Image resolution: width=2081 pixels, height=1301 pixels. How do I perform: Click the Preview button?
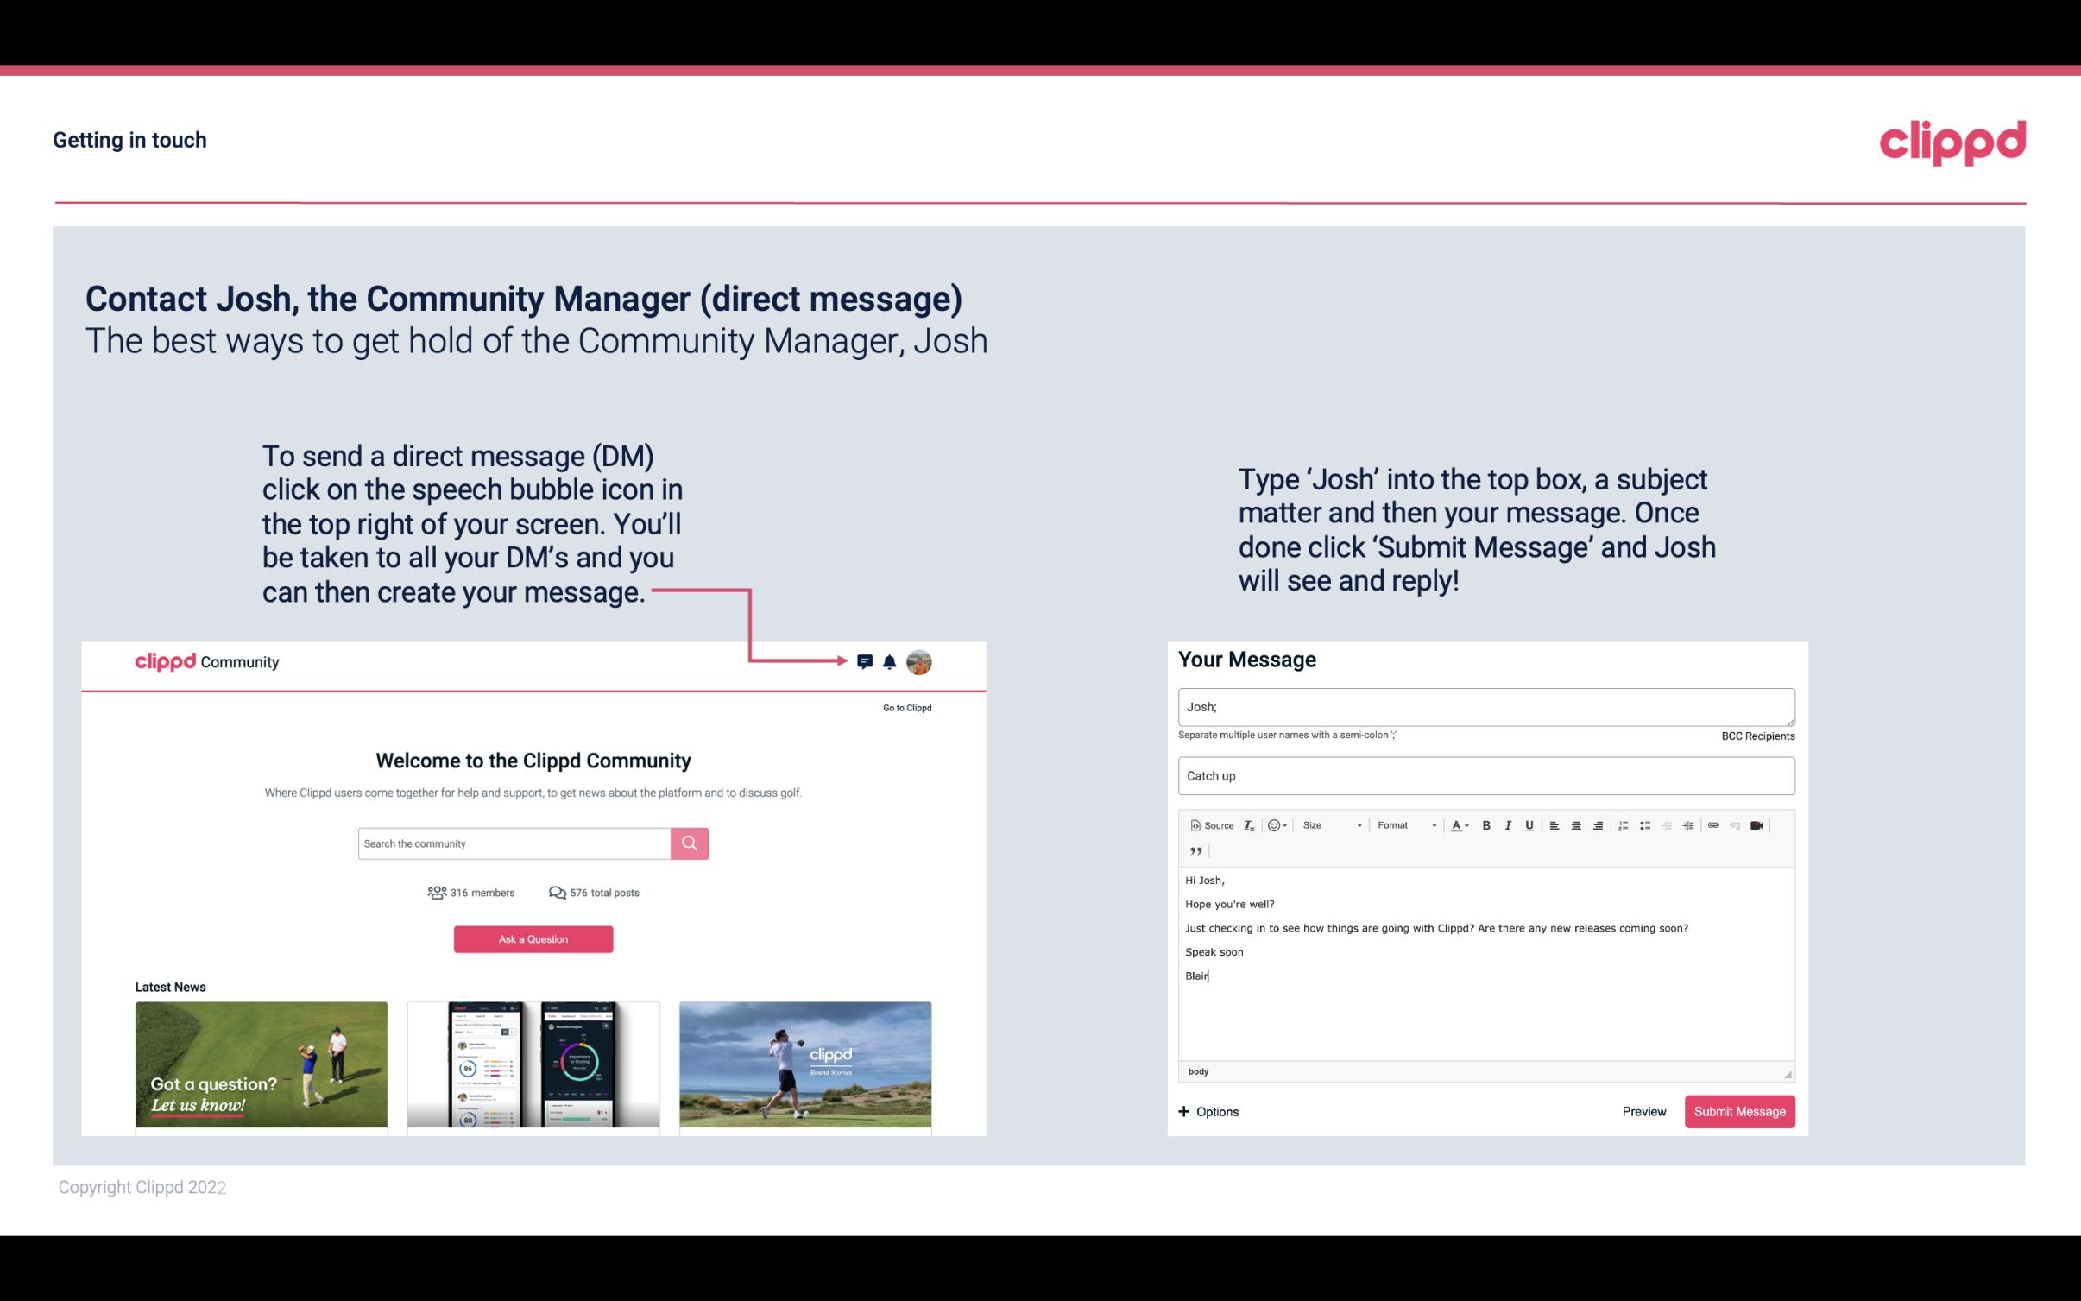click(x=1645, y=1112)
